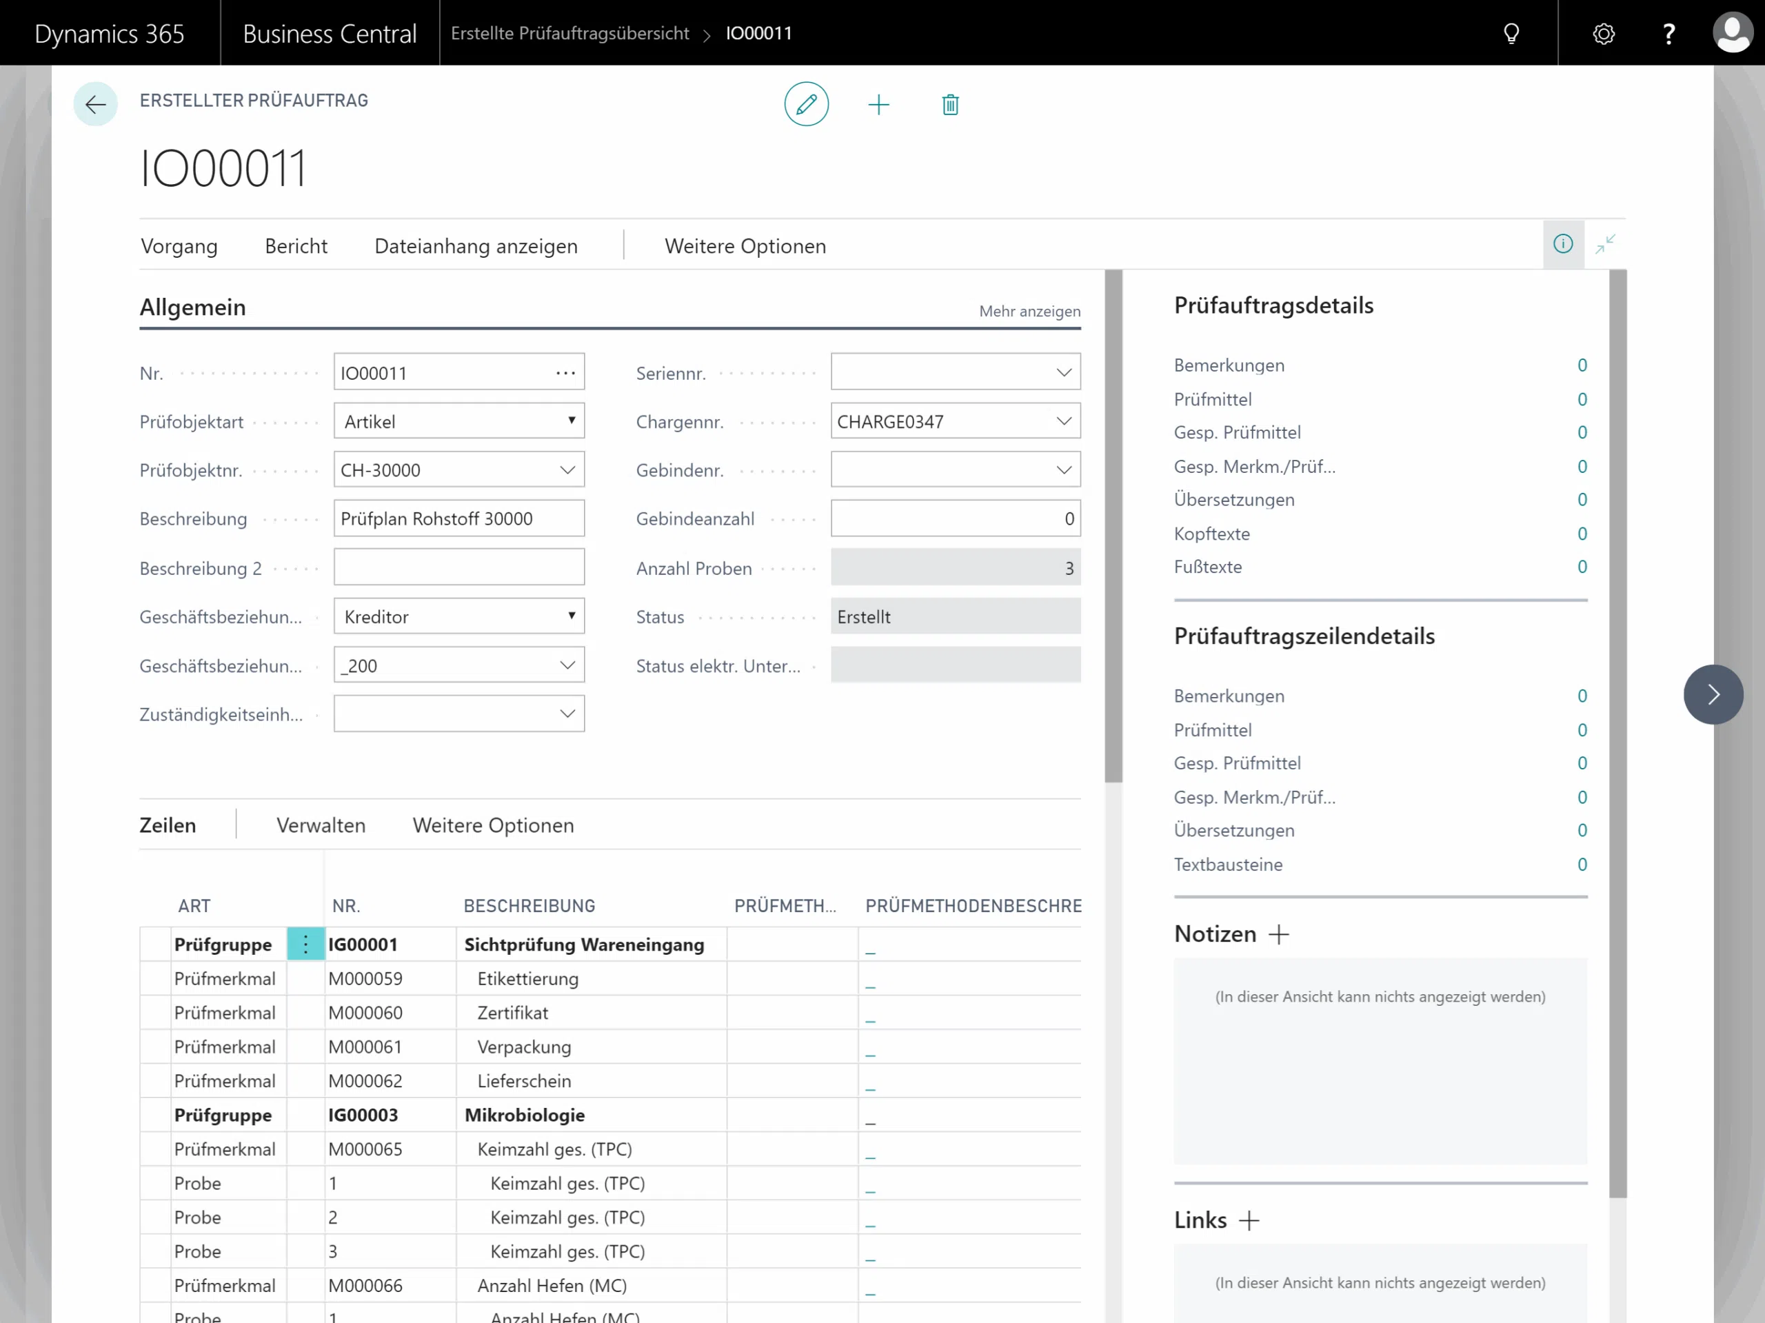Open the Verwalten lines menu
This screenshot has width=1765, height=1323.
(x=321, y=825)
